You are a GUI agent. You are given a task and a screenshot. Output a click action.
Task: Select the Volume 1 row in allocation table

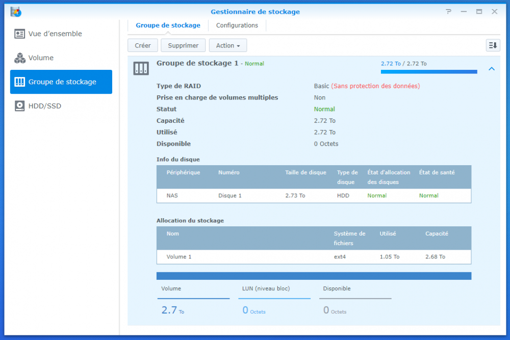point(314,257)
